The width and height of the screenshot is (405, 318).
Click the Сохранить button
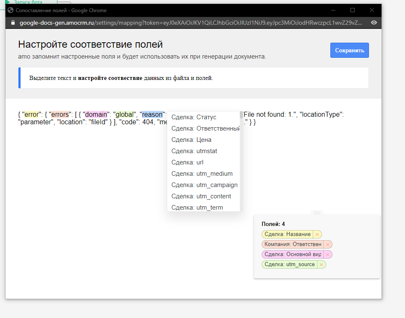(x=349, y=50)
